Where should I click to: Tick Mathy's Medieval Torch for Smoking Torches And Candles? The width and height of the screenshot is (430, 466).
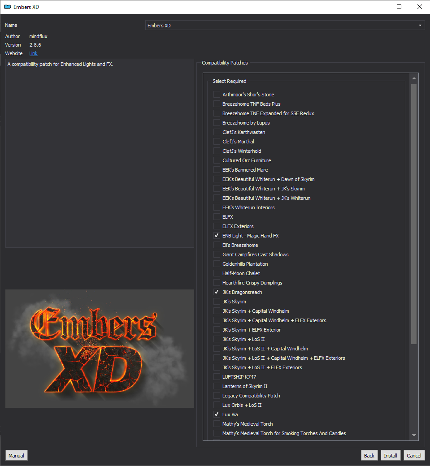tap(217, 433)
